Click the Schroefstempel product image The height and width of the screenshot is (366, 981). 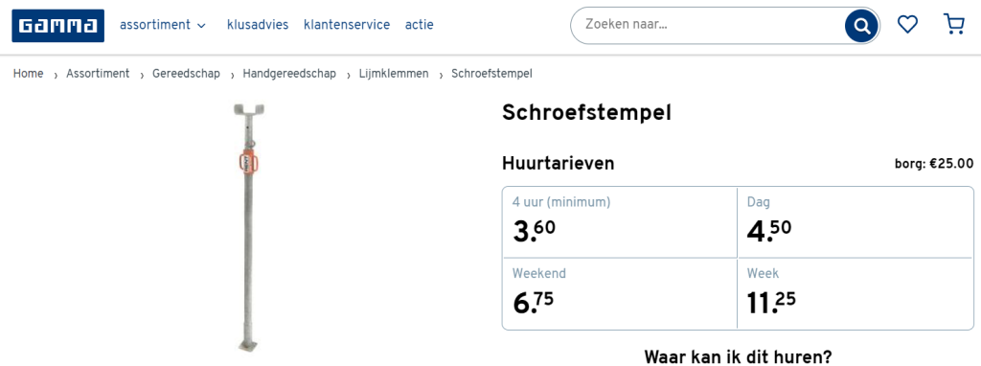249,228
